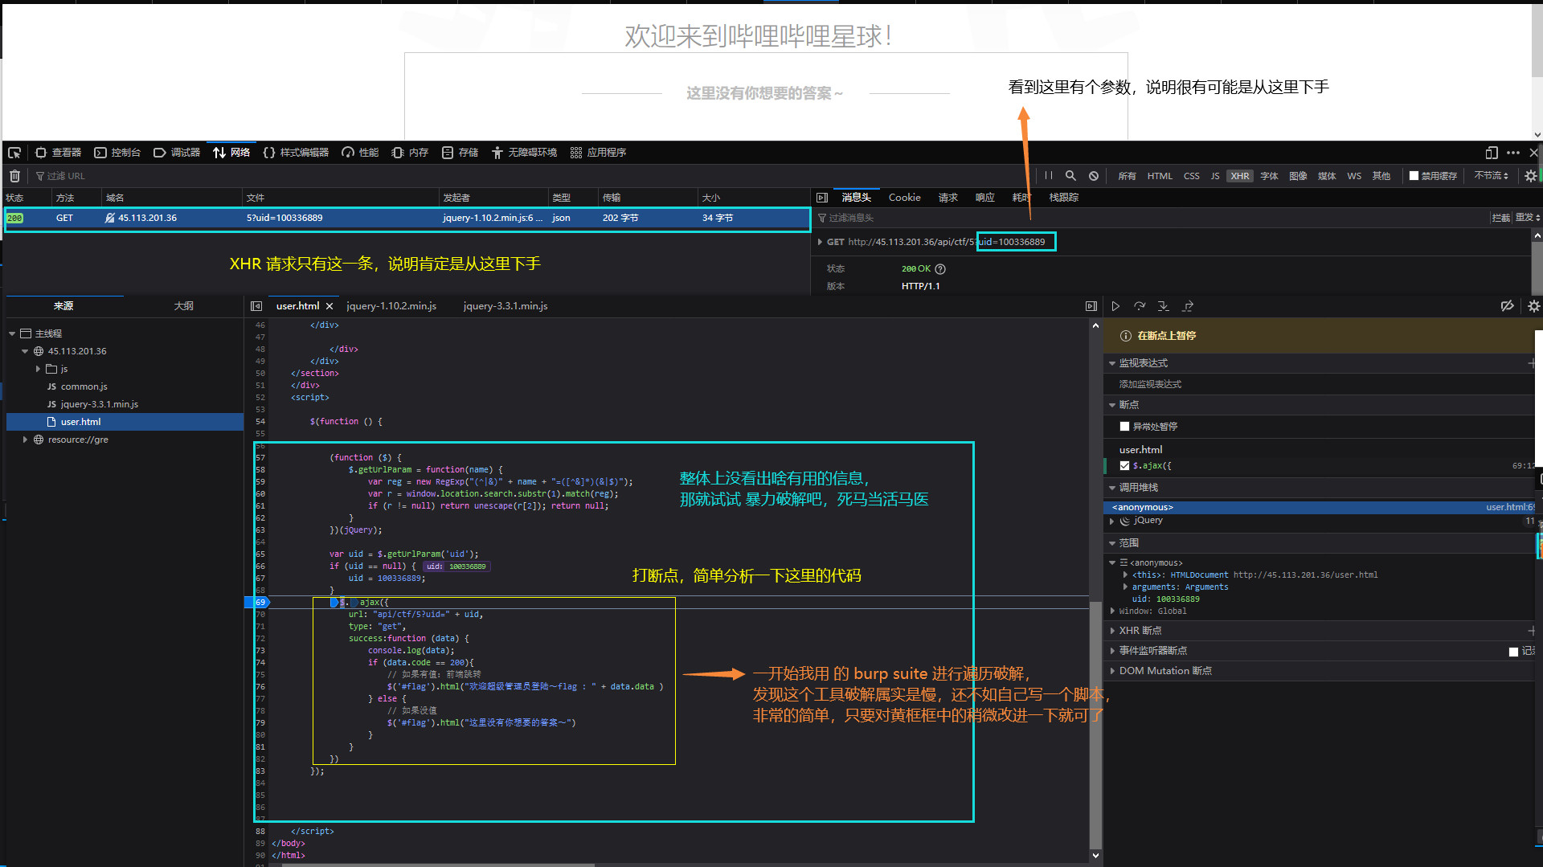Image resolution: width=1543 pixels, height=867 pixels.
Task: Filter requests by 所有
Action: [1127, 176]
